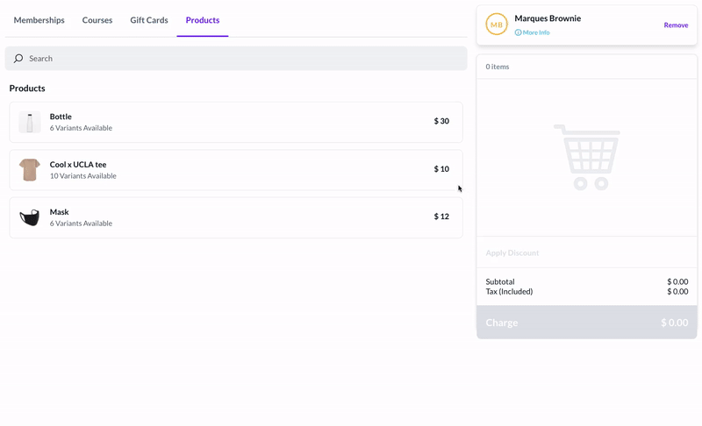Viewport: 702px width, 426px height.
Task: Select the Bottle product row
Action: pyautogui.click(x=236, y=122)
